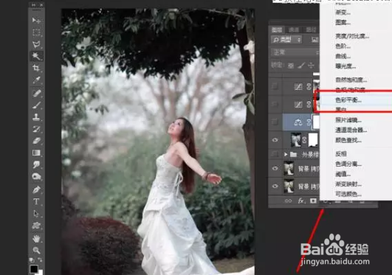Show the lower Curves adjustment layer
The width and height of the screenshot is (392, 275).
(275, 104)
